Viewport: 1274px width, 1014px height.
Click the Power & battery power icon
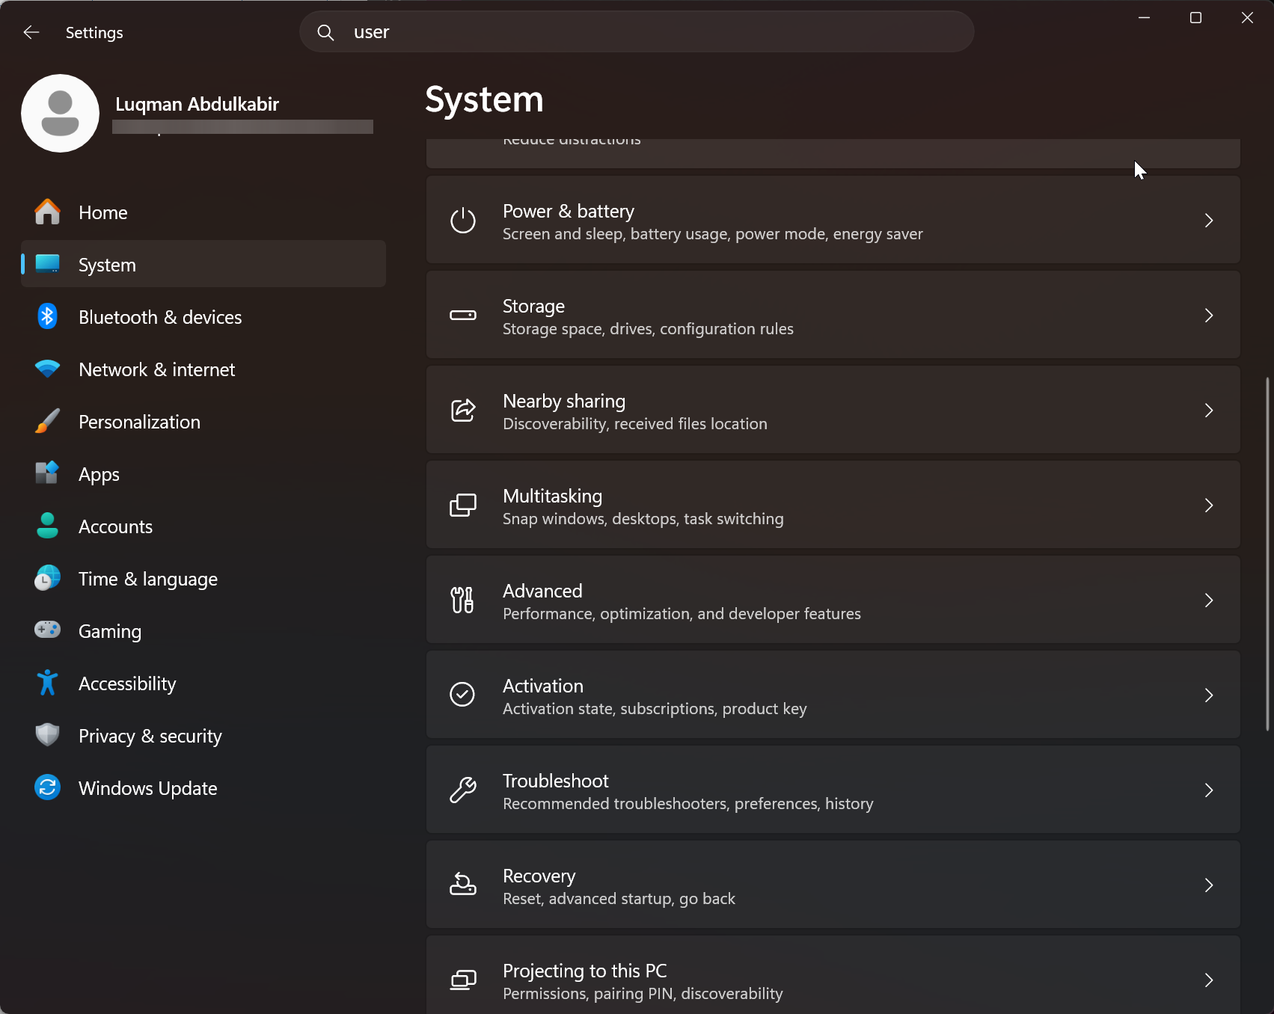pyautogui.click(x=463, y=221)
